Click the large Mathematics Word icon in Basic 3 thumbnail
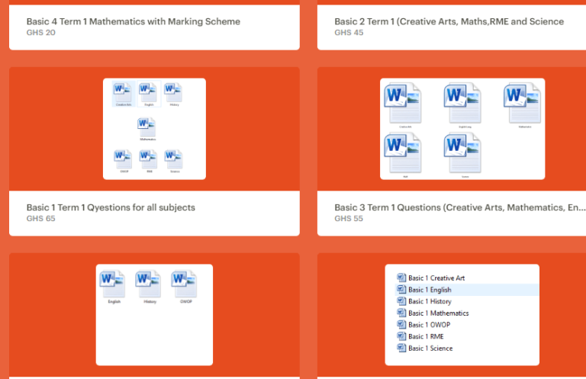The width and height of the screenshot is (586, 379). 523,105
